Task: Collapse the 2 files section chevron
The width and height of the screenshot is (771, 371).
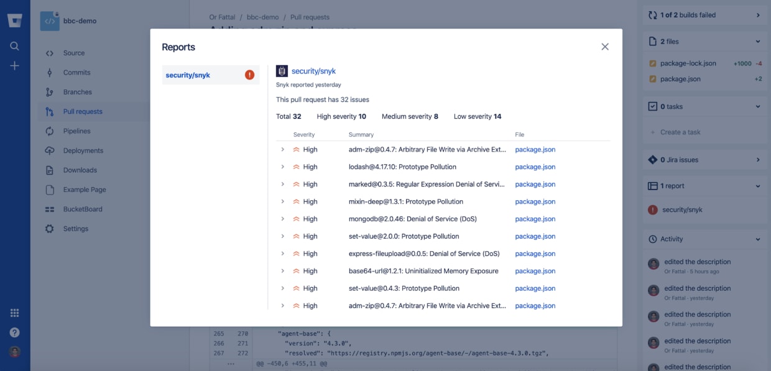Action: tap(758, 42)
